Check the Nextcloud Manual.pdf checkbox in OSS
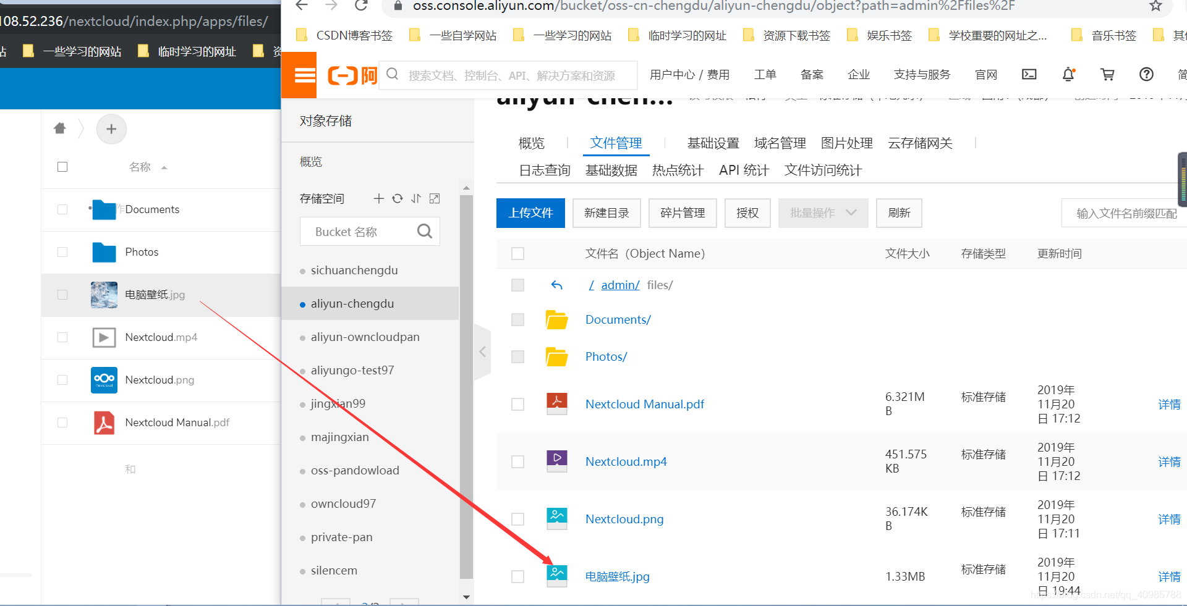Image resolution: width=1187 pixels, height=606 pixels. (x=518, y=404)
